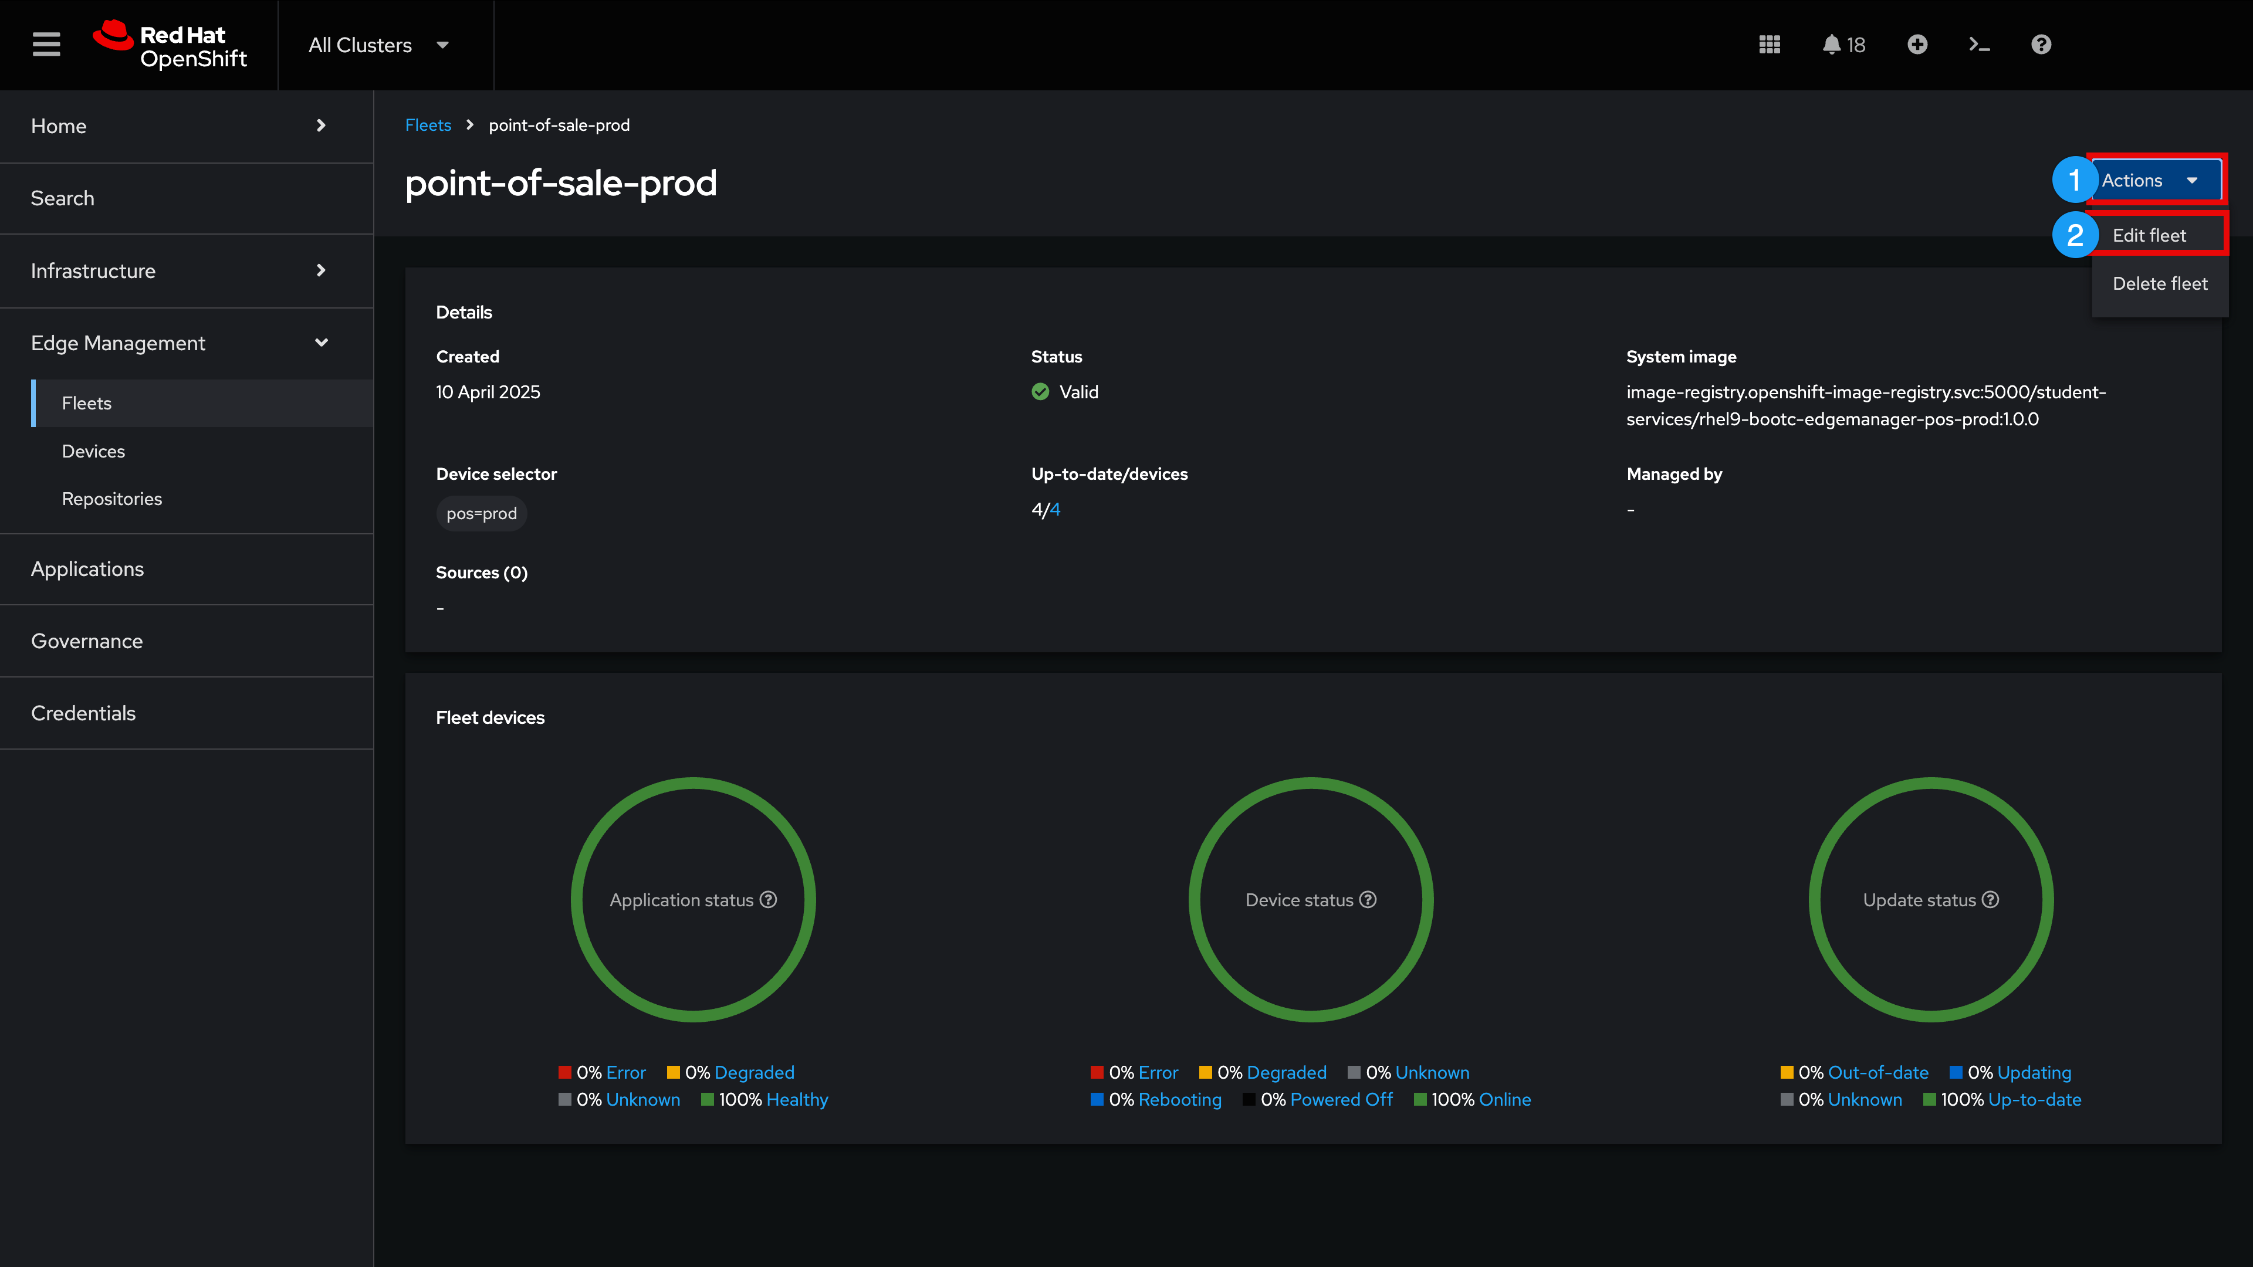Click the green Valid status checkmark icon
This screenshot has height=1267, width=2253.
click(x=1040, y=392)
